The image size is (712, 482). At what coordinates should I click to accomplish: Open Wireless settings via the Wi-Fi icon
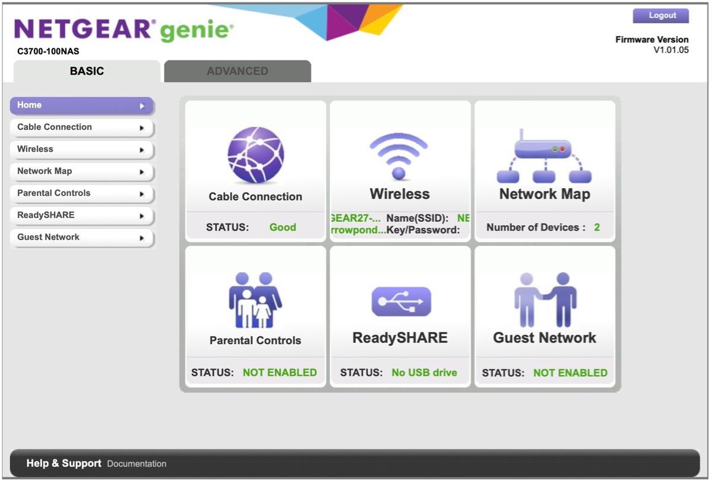click(x=399, y=153)
